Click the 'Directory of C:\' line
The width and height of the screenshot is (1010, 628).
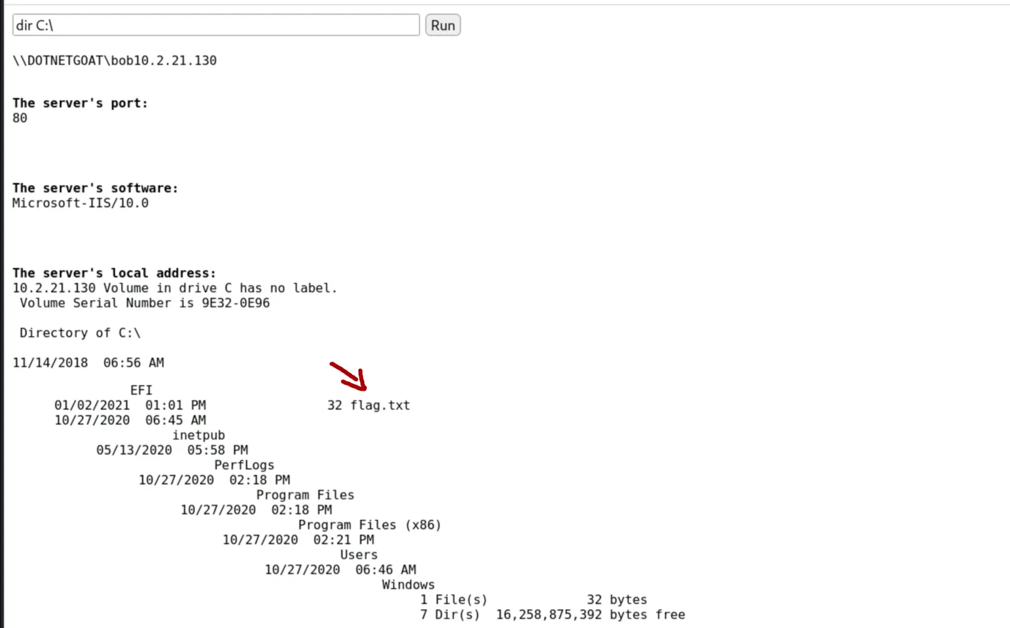coord(80,333)
